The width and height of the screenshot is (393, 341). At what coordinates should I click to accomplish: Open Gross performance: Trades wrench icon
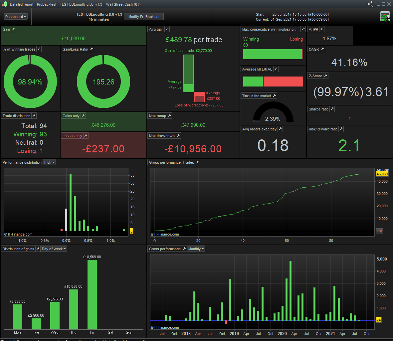coord(198,162)
